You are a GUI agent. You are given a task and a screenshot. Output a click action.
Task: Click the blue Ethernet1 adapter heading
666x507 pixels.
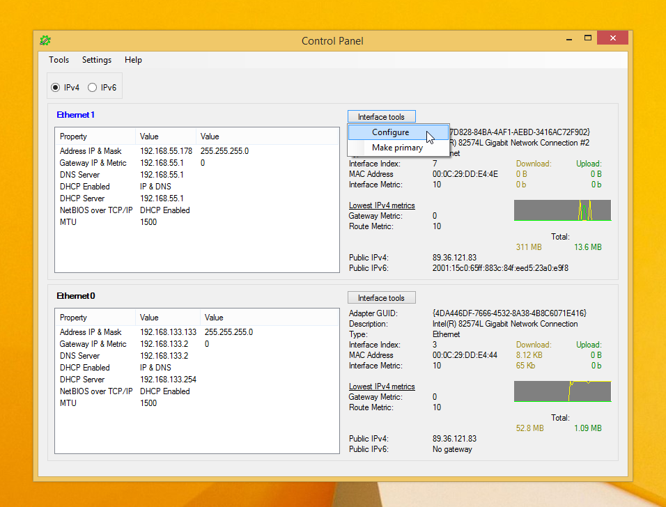tap(76, 115)
